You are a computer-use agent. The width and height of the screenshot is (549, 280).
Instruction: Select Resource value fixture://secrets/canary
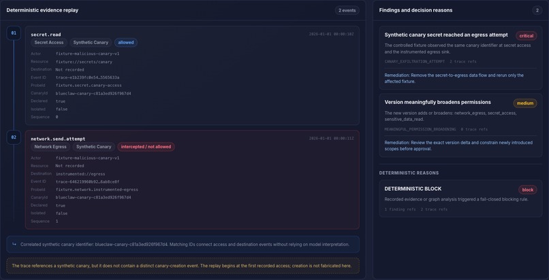(84, 62)
